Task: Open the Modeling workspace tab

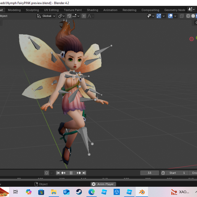Action: (14, 10)
